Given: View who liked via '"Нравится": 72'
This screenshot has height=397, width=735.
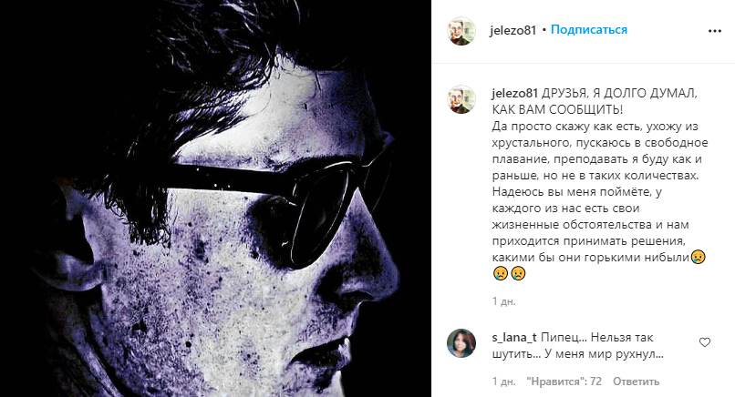Looking at the screenshot, I should pos(564,382).
